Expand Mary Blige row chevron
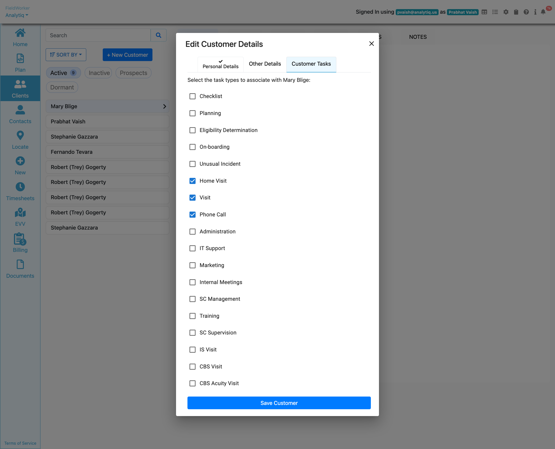 164,106
